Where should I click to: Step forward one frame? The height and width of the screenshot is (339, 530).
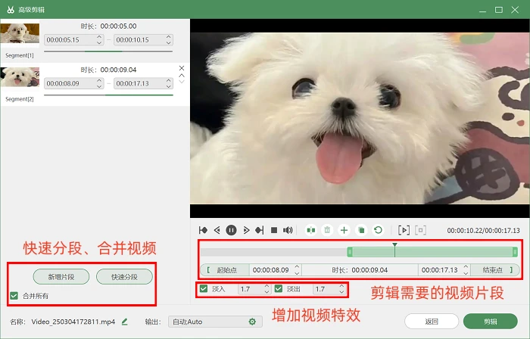(246, 230)
